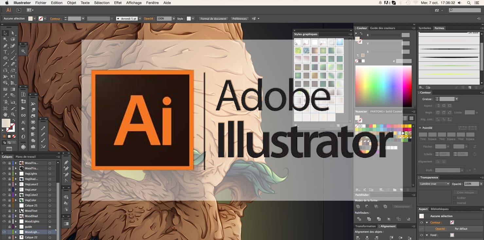The width and height of the screenshot is (484, 240).
Task: Select the Rotate tool
Action: pos(5,71)
